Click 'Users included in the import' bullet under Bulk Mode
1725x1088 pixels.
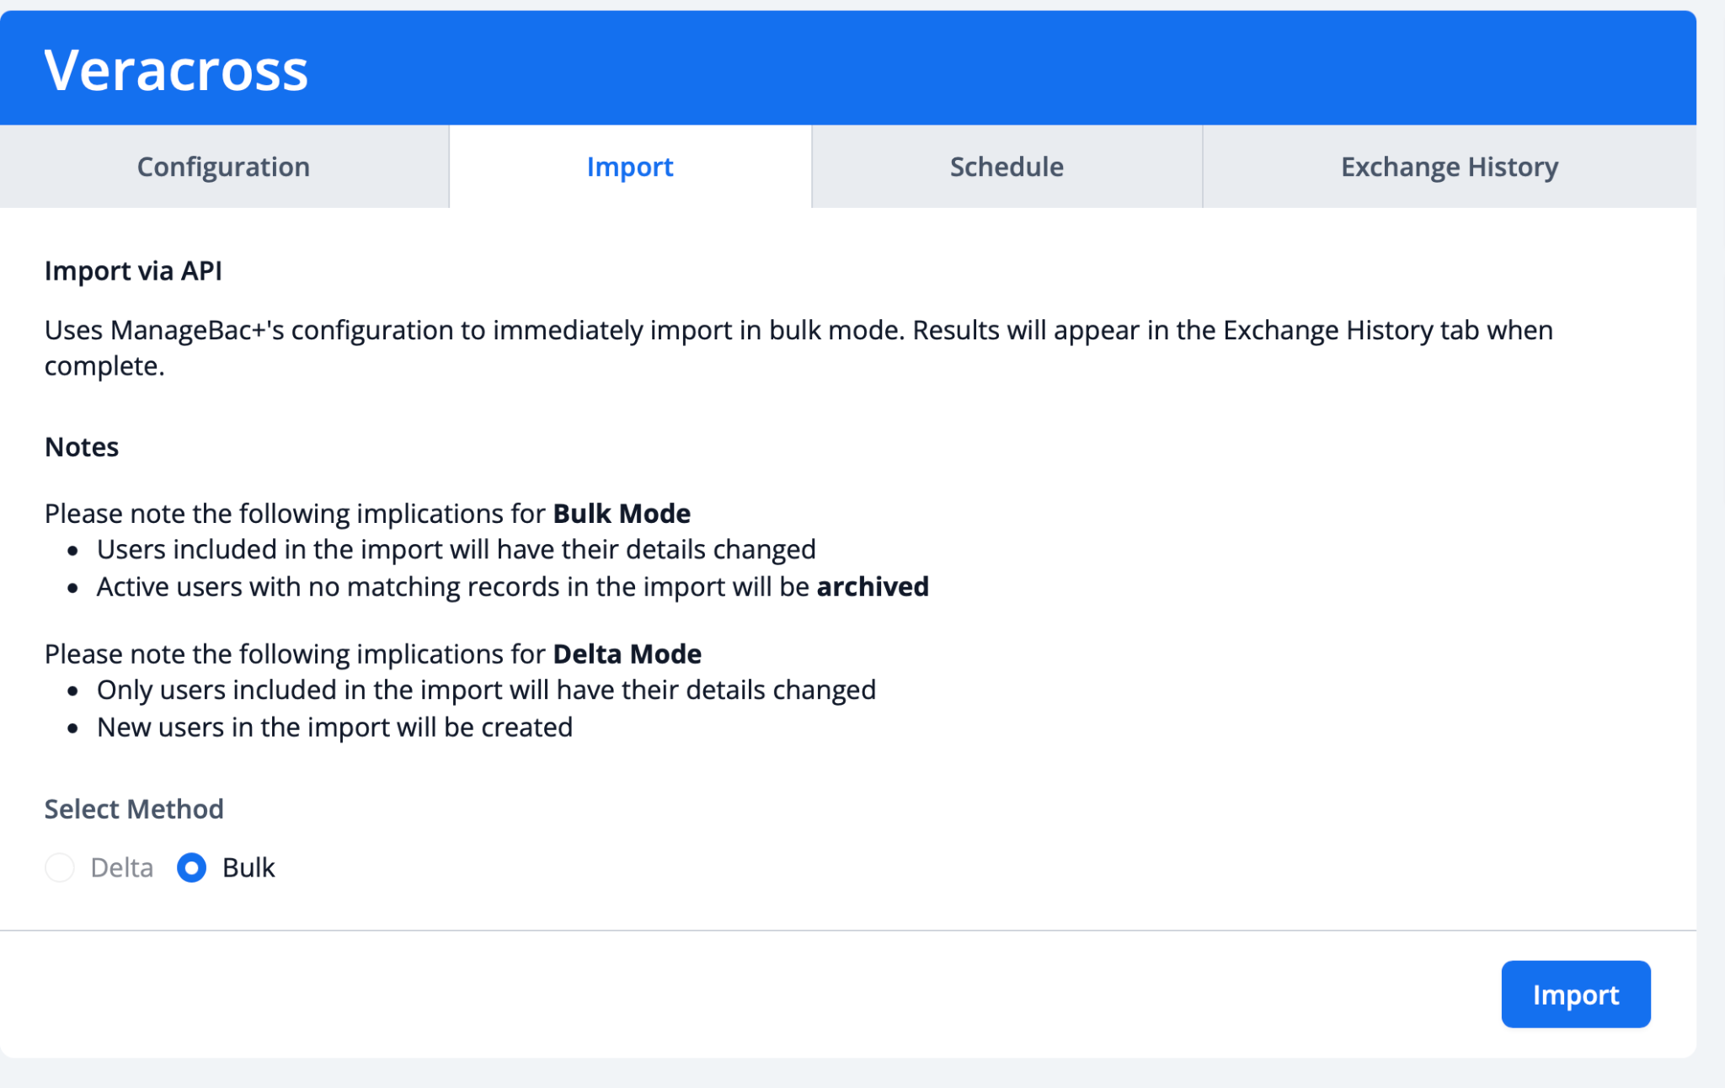tap(457, 550)
